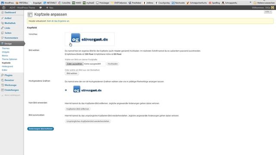The image size is (276, 155).
Task: Click the Dashboard sidebar icon
Action: 2,12
